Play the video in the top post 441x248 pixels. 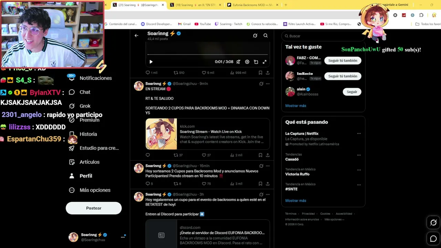151,62
